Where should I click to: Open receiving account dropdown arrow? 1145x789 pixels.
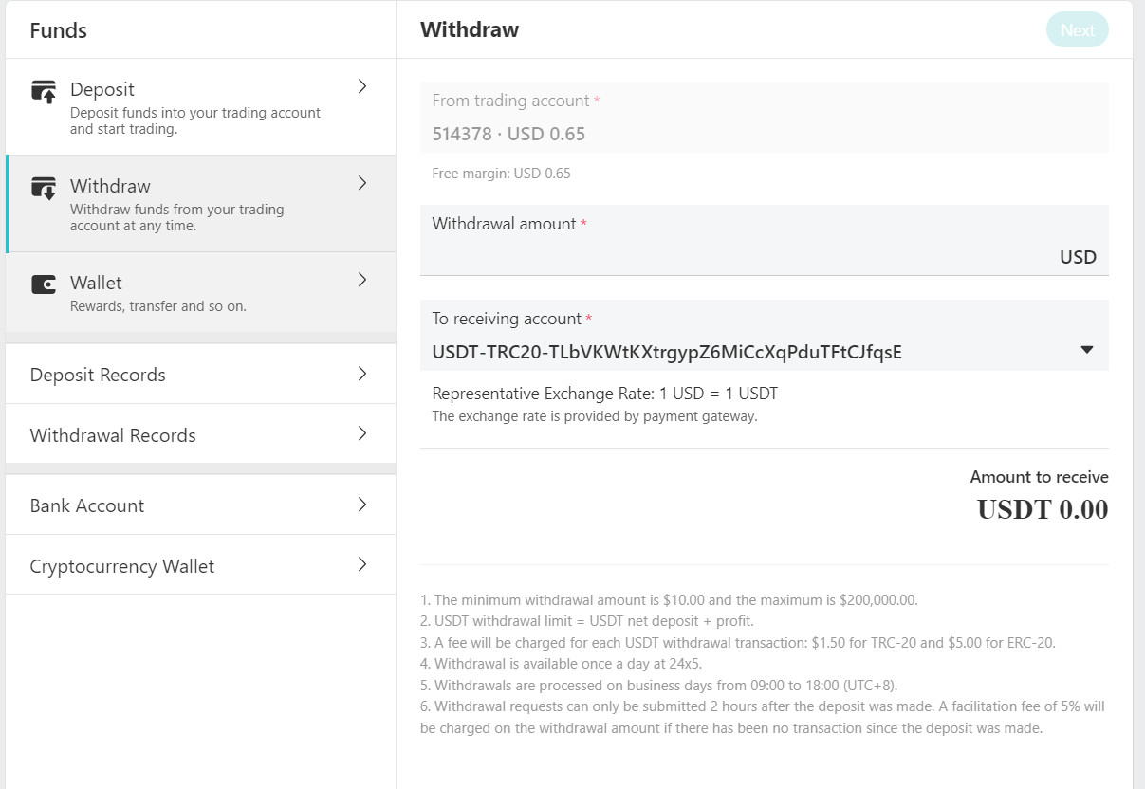(x=1087, y=350)
